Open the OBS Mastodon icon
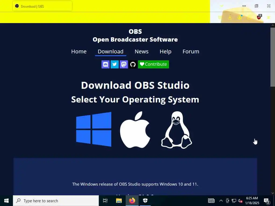Viewport: 275px width, 206px height. 124,64
